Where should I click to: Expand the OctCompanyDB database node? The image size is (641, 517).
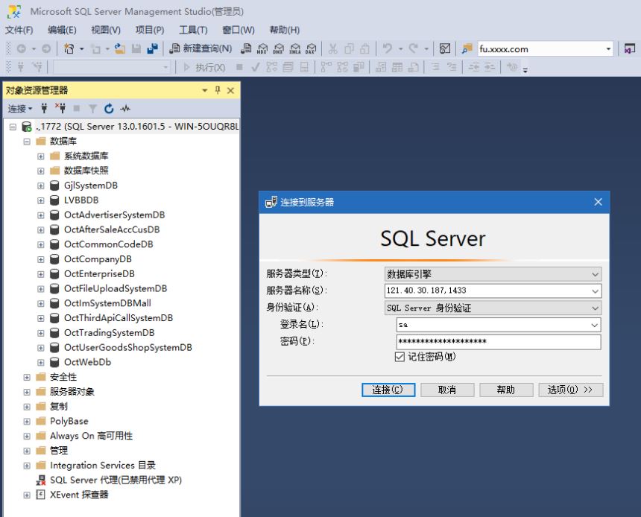tap(41, 259)
